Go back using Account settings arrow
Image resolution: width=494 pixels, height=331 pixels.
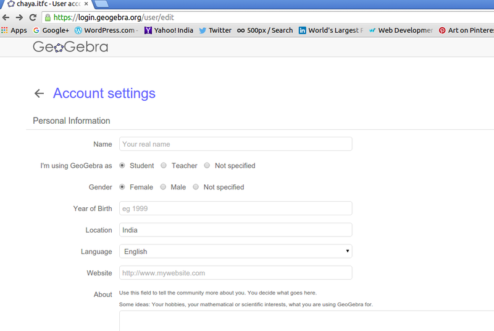click(x=39, y=93)
